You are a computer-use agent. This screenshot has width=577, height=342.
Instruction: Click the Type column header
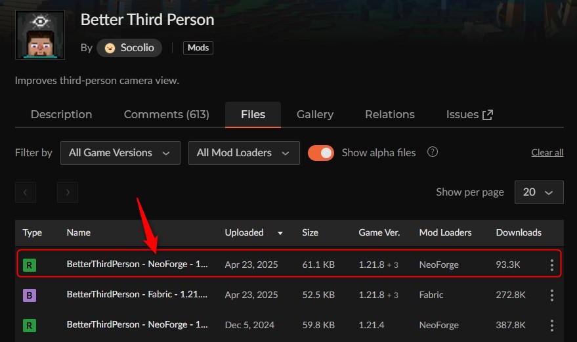coord(32,232)
